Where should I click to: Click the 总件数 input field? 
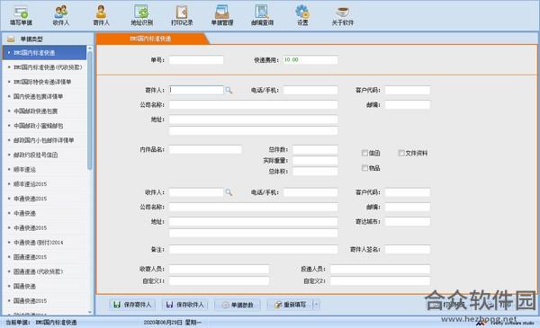pos(315,149)
